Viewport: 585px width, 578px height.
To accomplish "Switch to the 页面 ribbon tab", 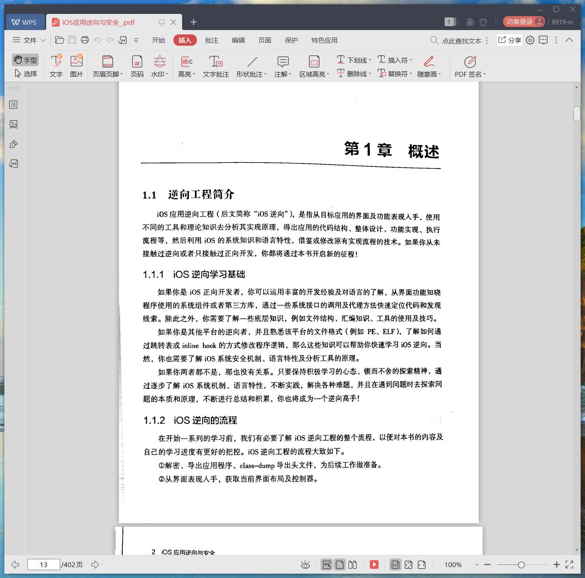I will tap(264, 40).
